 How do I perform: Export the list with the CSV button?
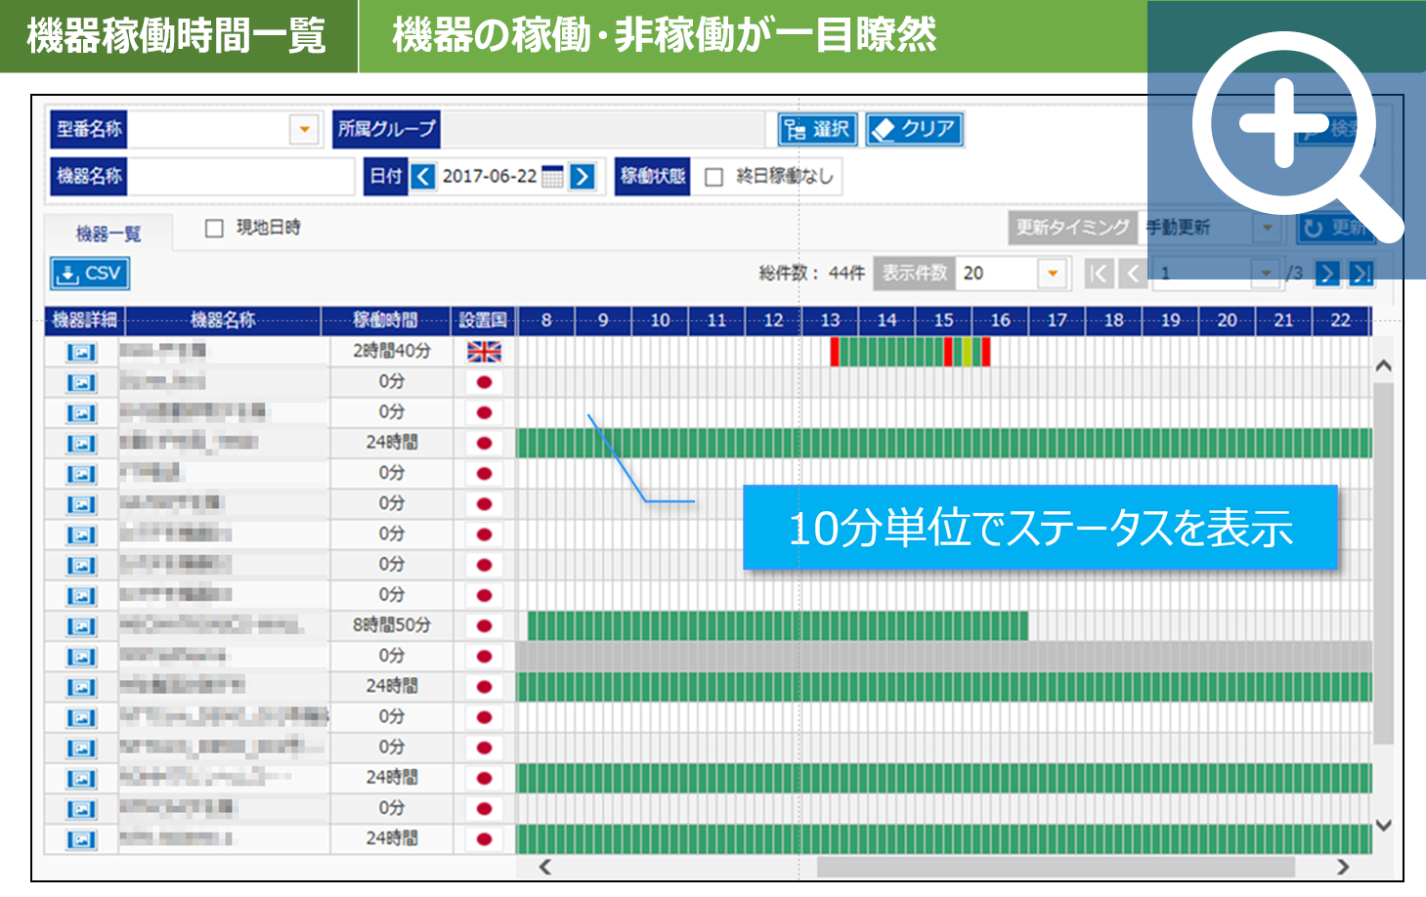pyautogui.click(x=90, y=274)
